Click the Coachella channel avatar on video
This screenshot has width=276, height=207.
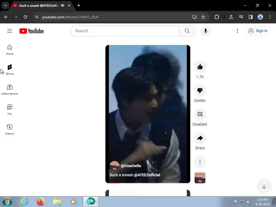pos(114,166)
